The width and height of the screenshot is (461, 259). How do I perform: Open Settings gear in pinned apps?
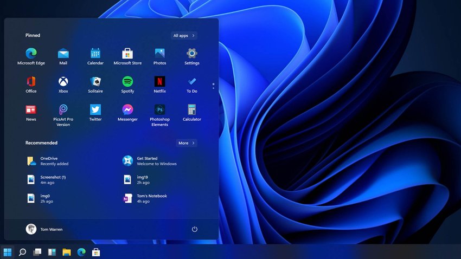191,56
